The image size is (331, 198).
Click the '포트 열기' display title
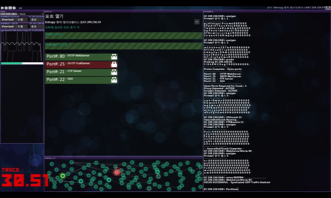point(54,16)
